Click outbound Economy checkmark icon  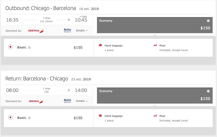pyautogui.click(x=208, y=21)
